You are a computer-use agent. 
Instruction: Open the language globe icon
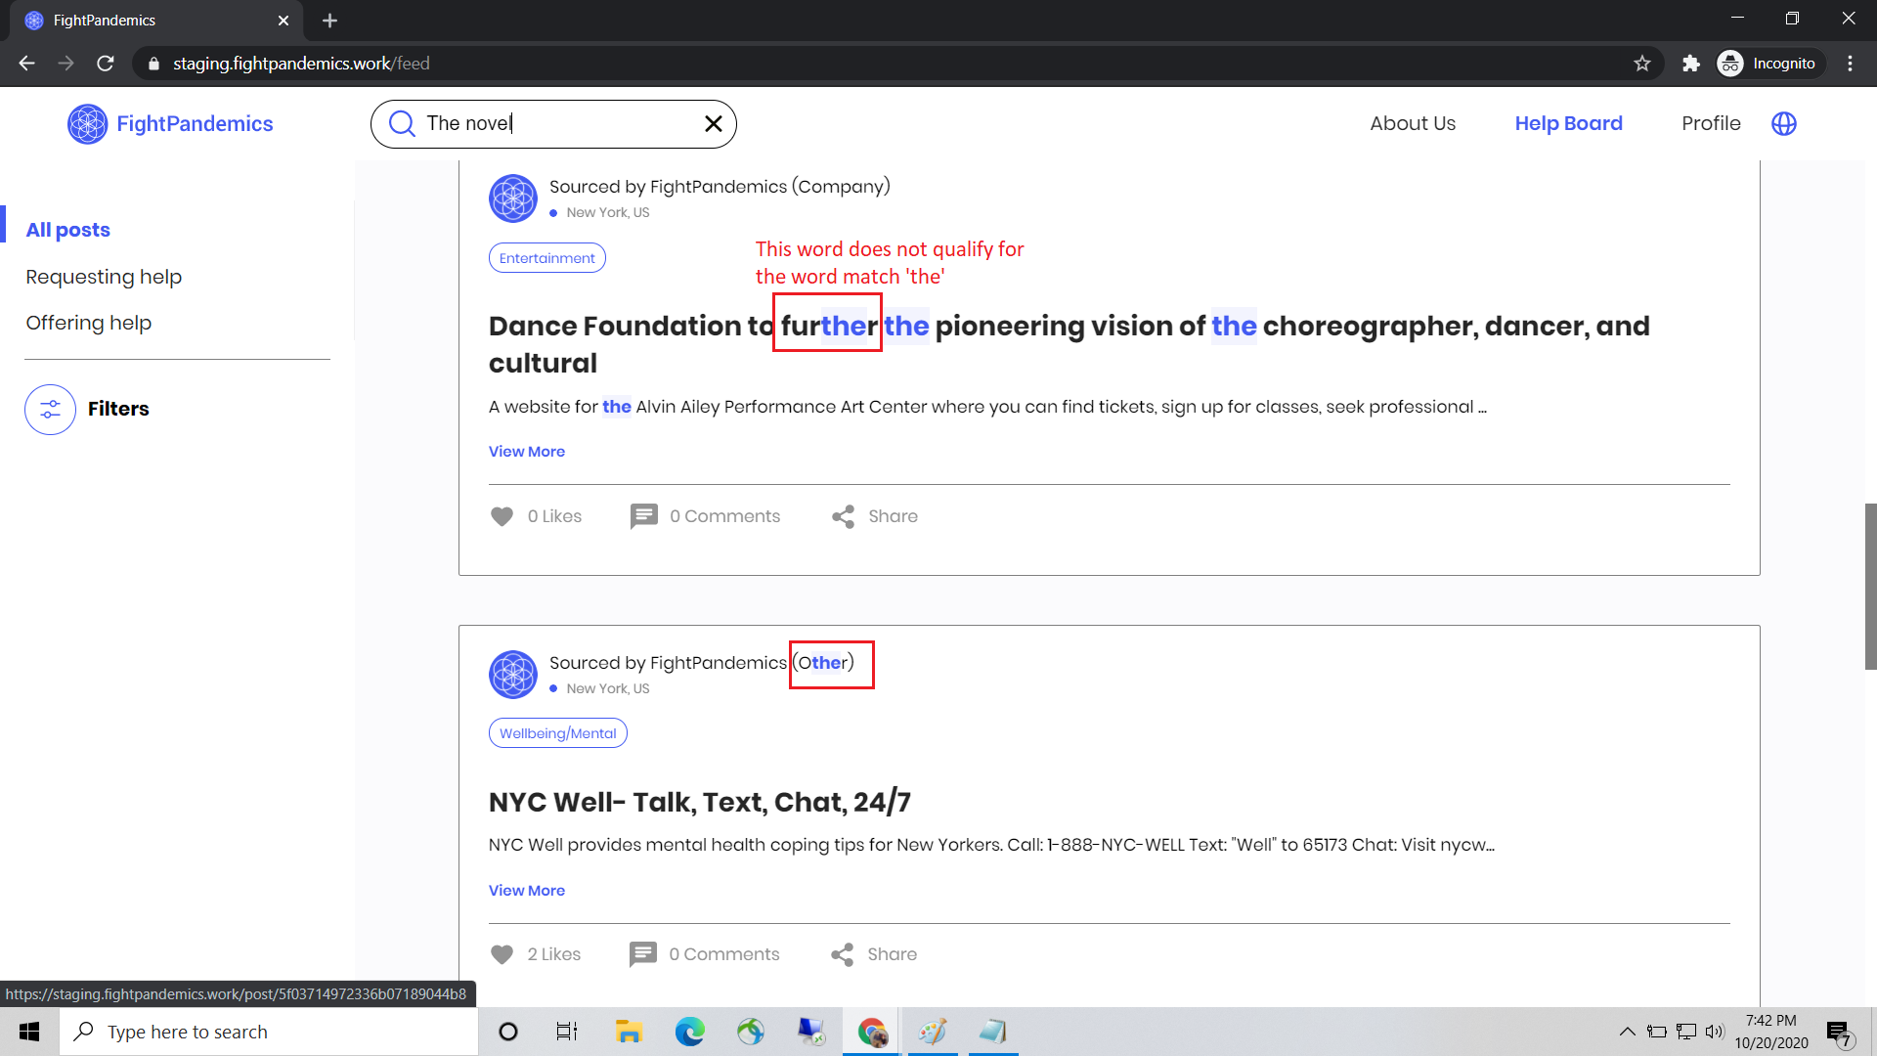[x=1784, y=123]
